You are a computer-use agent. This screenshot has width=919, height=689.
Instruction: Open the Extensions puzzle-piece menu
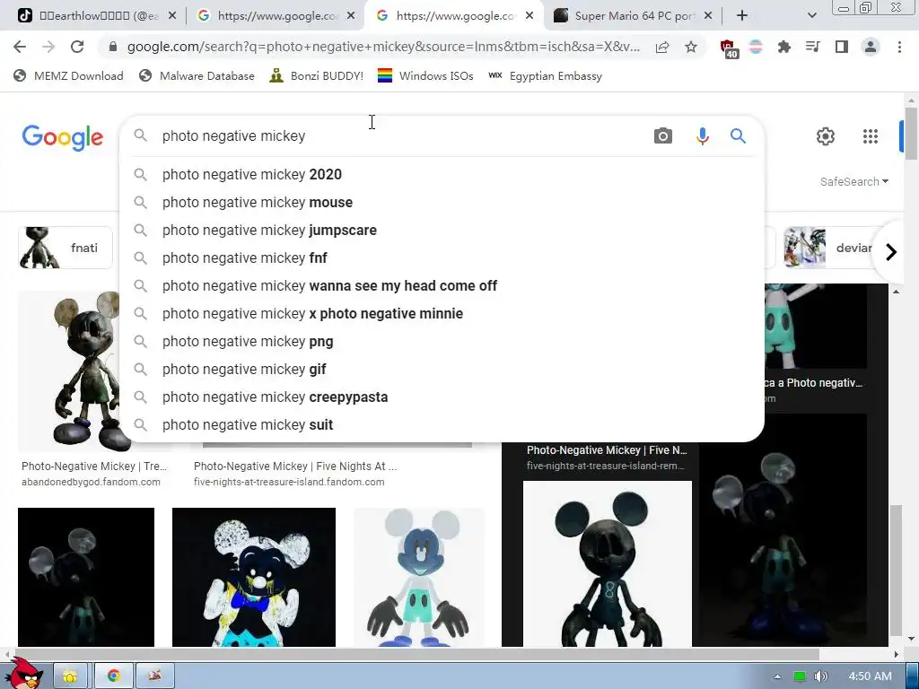[x=783, y=47]
